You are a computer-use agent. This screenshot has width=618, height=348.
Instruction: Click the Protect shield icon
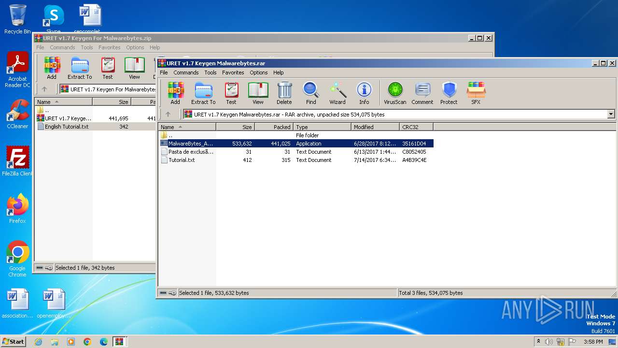click(449, 93)
